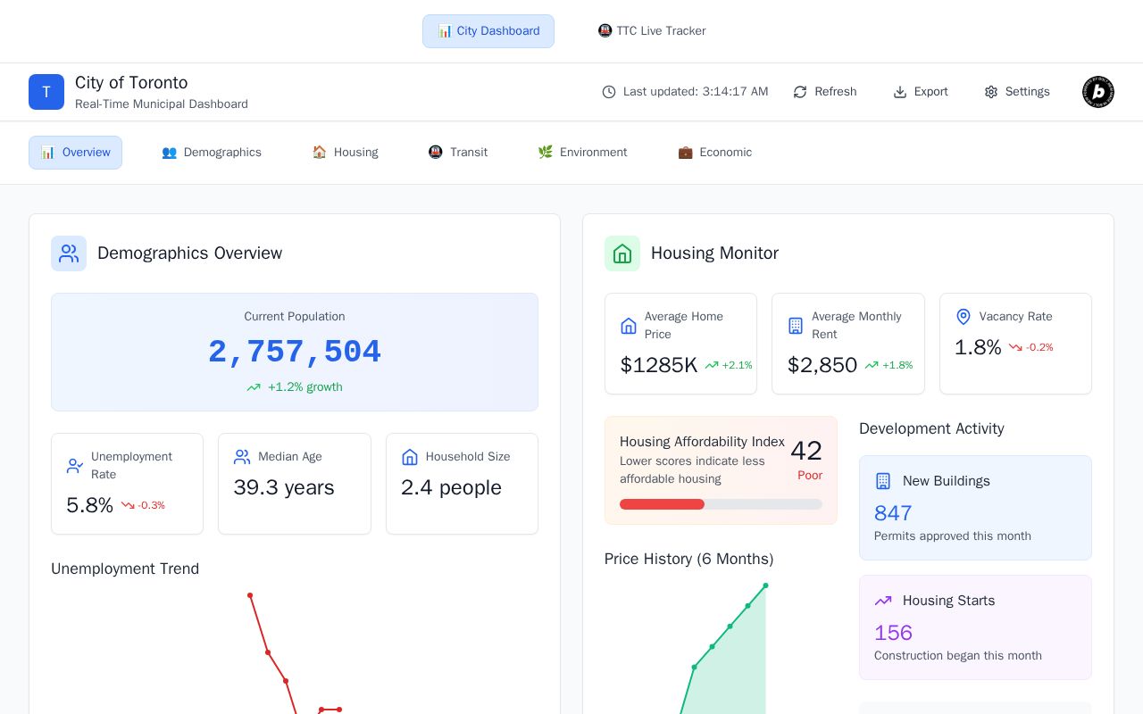Click the Last updated timestamp text
This screenshot has width=1143, height=714.
(x=696, y=92)
